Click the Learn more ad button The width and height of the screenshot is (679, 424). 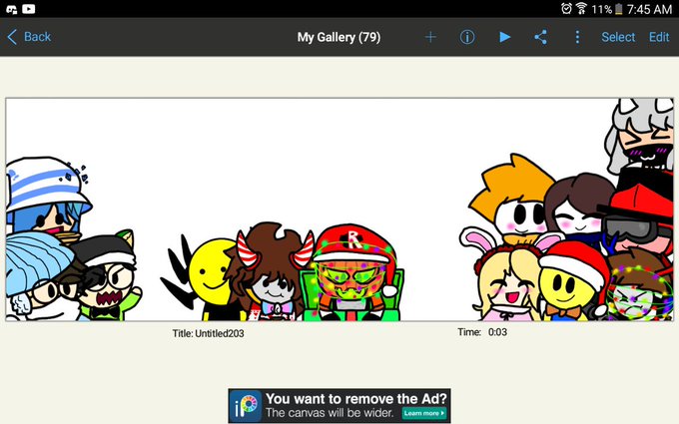(x=424, y=413)
